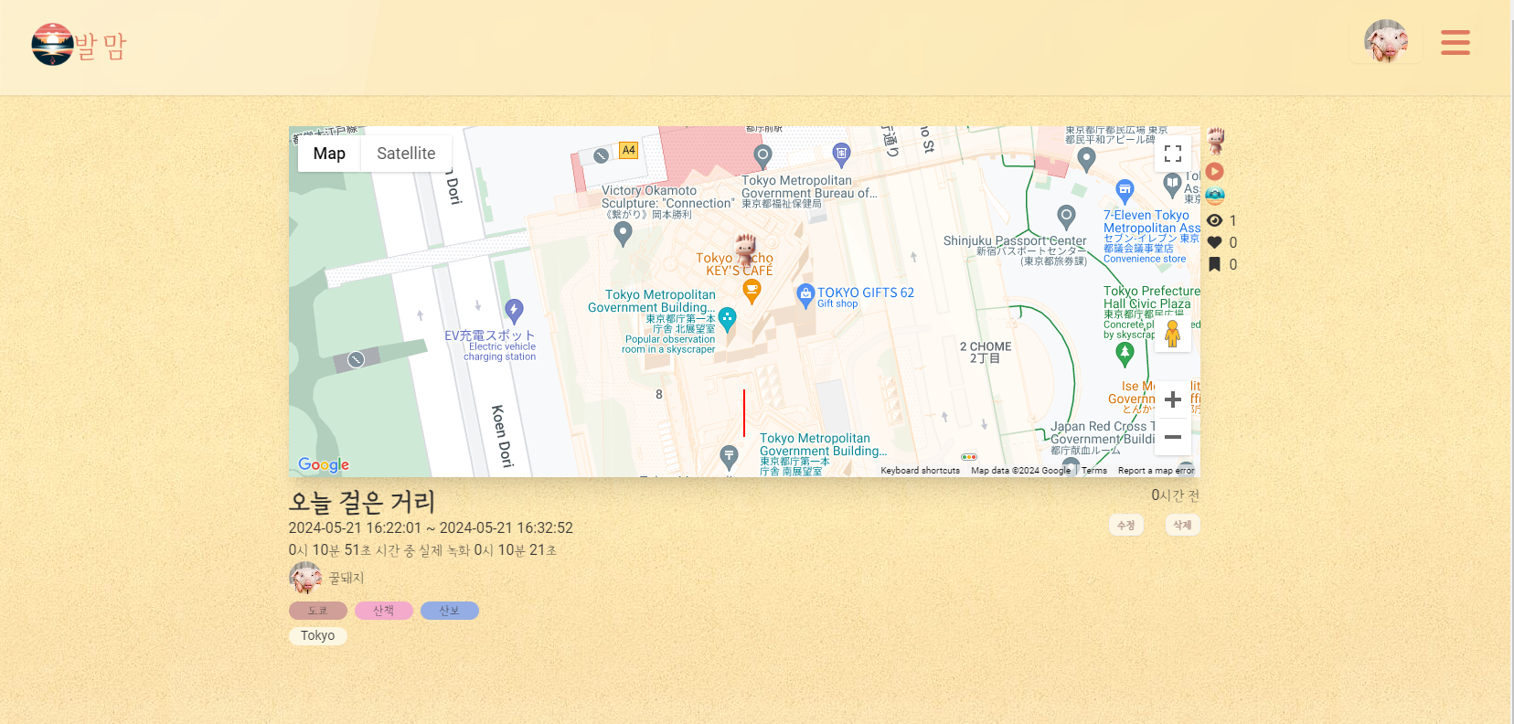The width and height of the screenshot is (1514, 724).
Task: Play the walk route animation
Action: click(1214, 171)
